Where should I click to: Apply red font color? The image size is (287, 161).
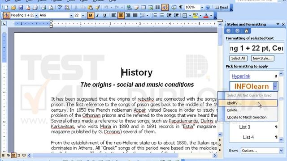pyautogui.click(x=206, y=15)
